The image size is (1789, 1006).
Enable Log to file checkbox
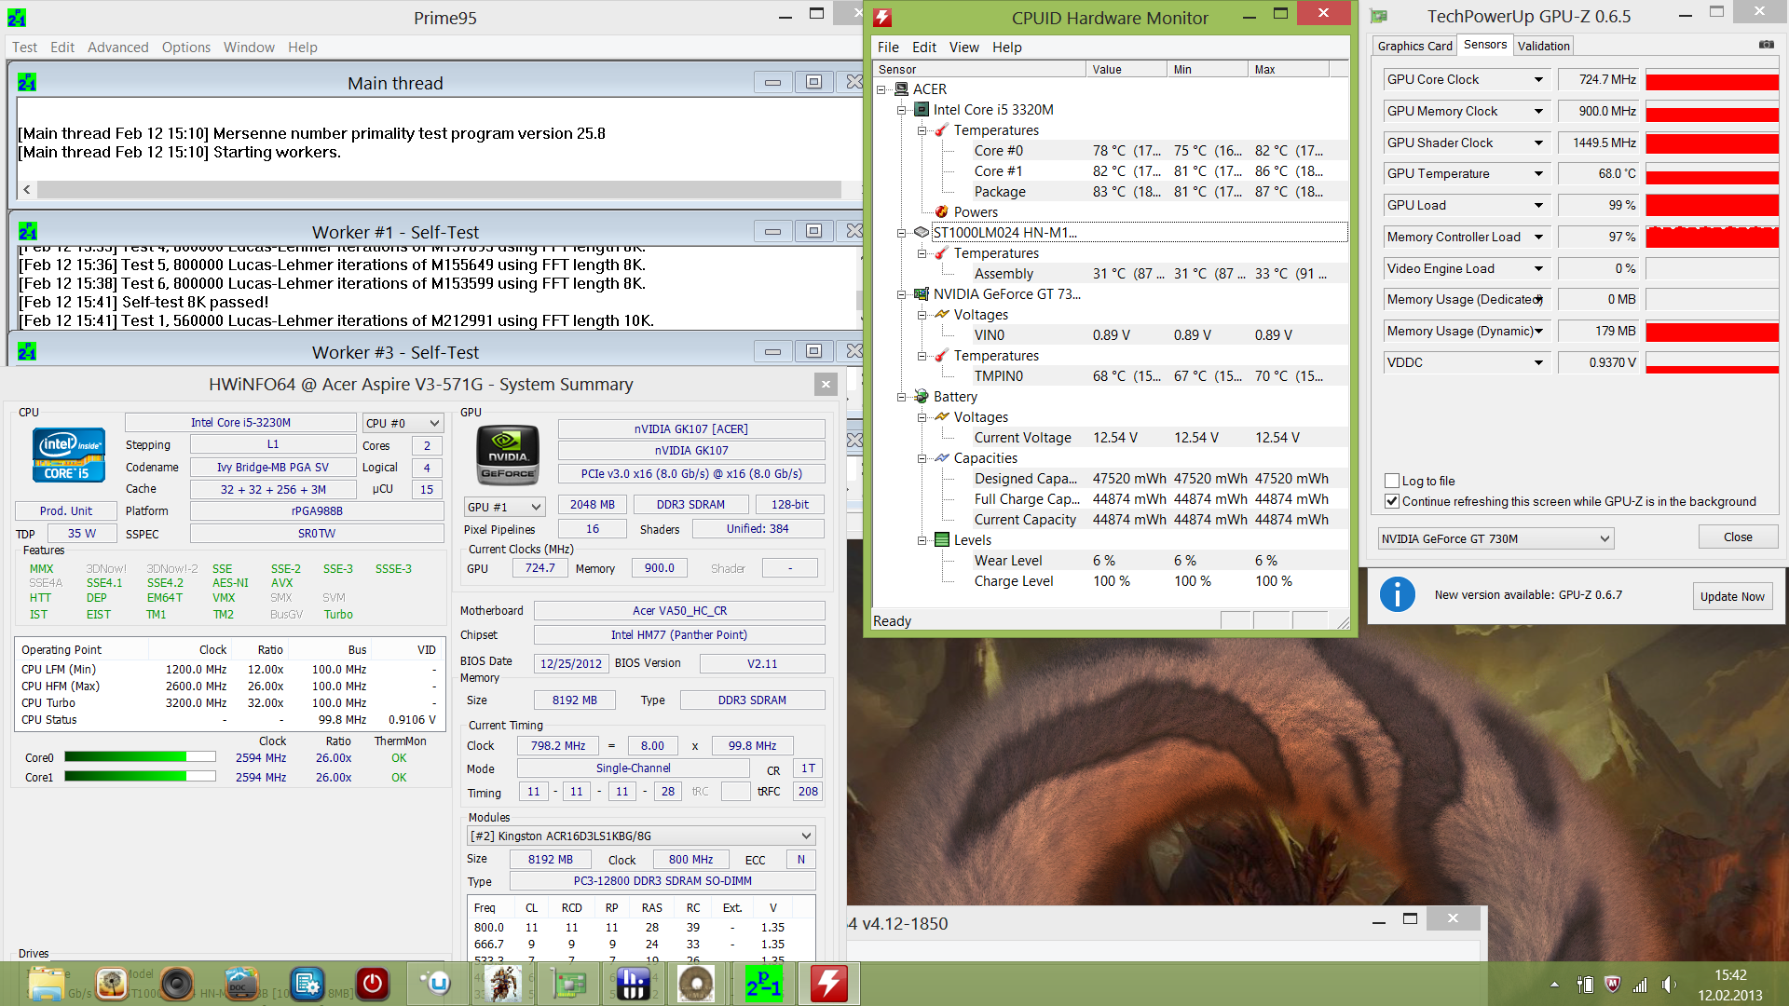click(x=1392, y=481)
